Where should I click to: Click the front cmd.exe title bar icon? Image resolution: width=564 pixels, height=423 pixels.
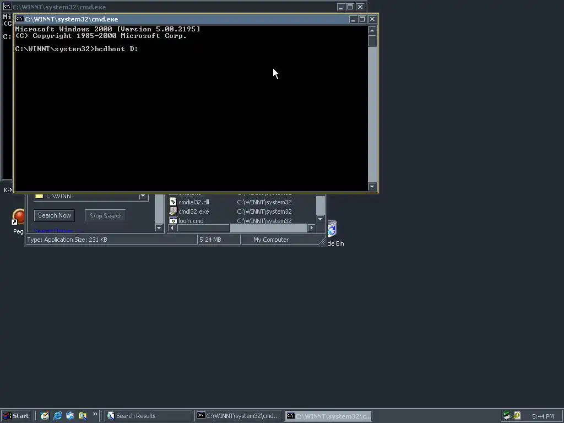(x=19, y=19)
